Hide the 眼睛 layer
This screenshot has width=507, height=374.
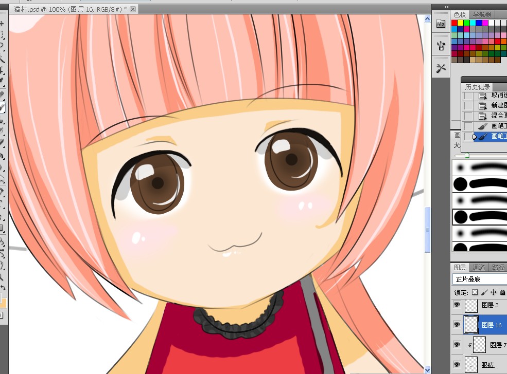coord(457,365)
